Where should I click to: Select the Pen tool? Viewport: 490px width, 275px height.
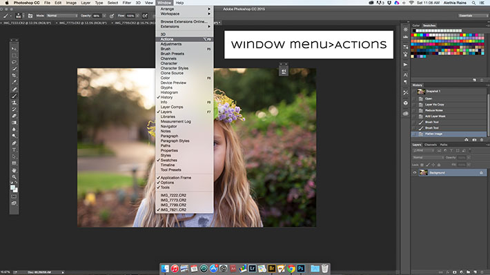(14, 143)
